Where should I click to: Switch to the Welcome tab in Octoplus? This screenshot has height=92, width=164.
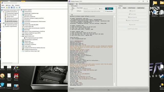tap(71, 4)
